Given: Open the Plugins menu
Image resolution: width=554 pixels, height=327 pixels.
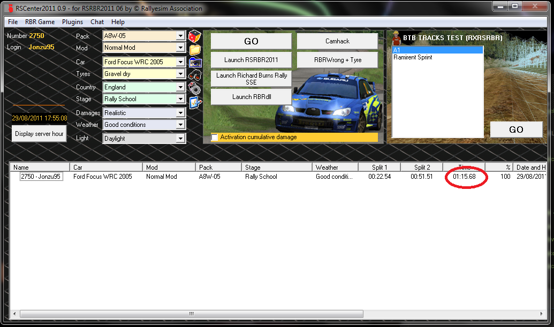Looking at the screenshot, I should pyautogui.click(x=72, y=22).
